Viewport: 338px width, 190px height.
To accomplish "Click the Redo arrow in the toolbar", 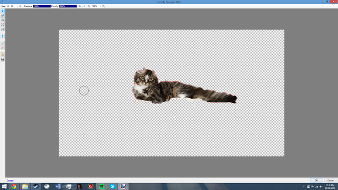I will 84,6.
